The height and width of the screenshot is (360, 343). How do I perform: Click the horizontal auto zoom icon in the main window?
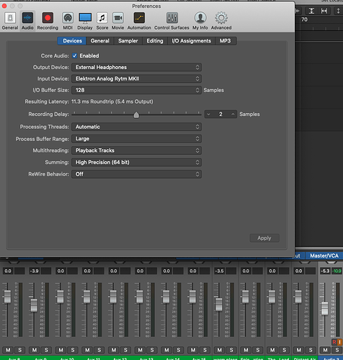click(324, 11)
